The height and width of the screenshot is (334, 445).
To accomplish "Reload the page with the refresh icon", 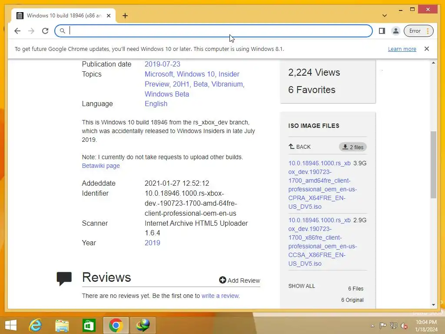I will point(45,31).
